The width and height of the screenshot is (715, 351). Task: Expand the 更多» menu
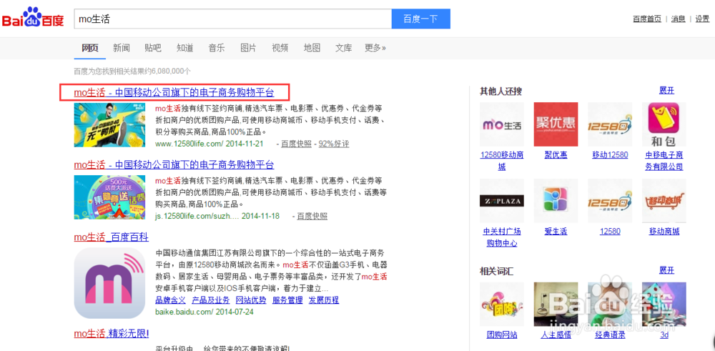(x=375, y=48)
